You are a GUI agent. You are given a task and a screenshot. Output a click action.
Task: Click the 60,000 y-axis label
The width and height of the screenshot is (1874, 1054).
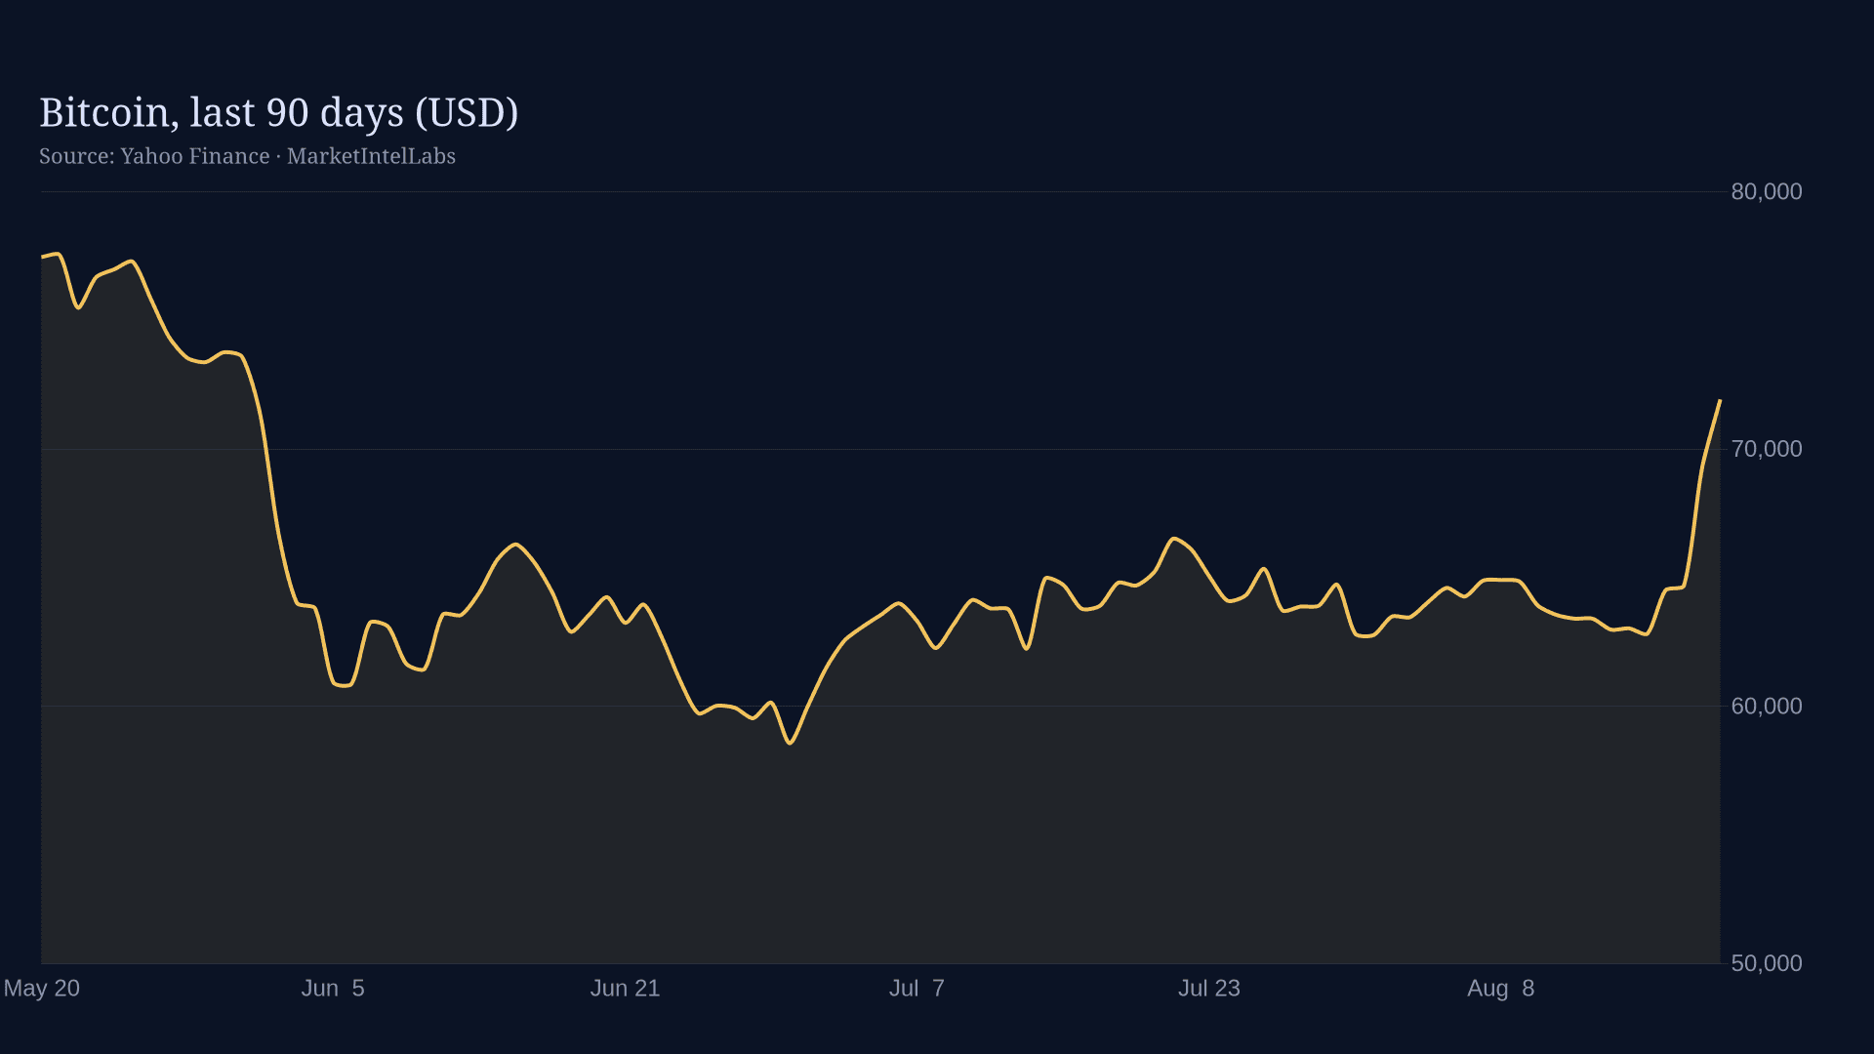(x=1767, y=706)
